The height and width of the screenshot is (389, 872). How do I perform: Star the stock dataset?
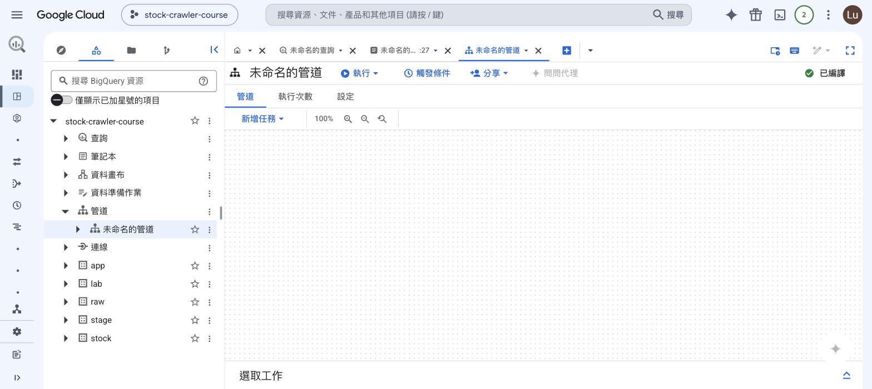click(x=195, y=338)
